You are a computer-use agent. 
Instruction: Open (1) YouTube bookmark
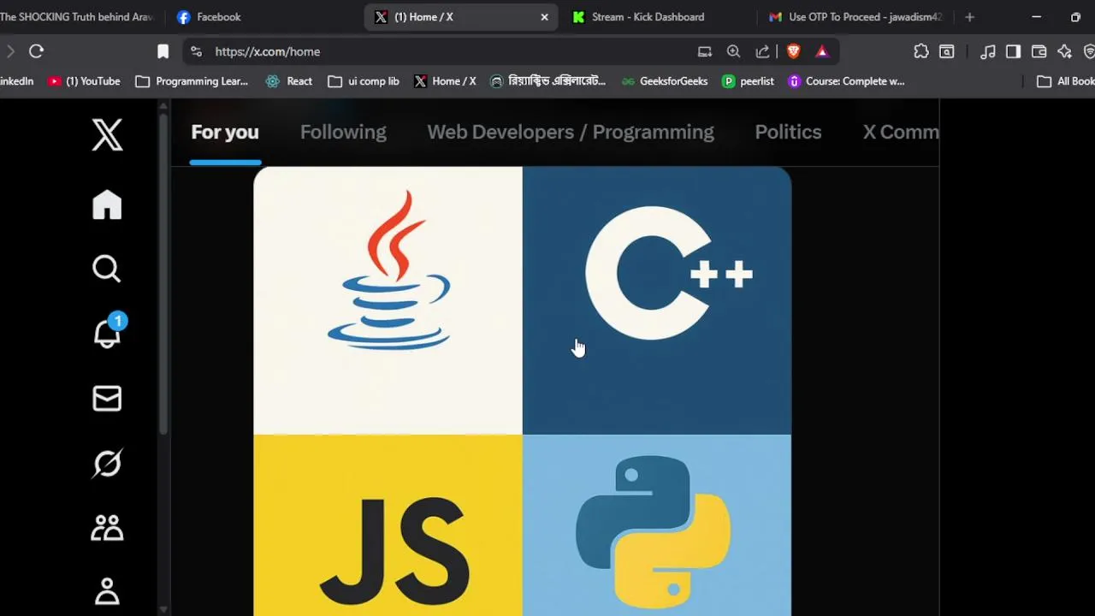click(x=84, y=81)
